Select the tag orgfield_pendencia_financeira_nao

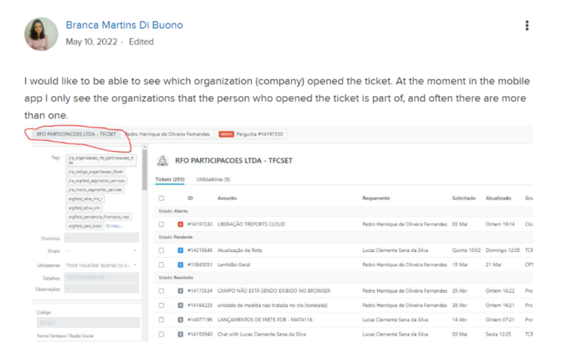pyautogui.click(x=98, y=217)
